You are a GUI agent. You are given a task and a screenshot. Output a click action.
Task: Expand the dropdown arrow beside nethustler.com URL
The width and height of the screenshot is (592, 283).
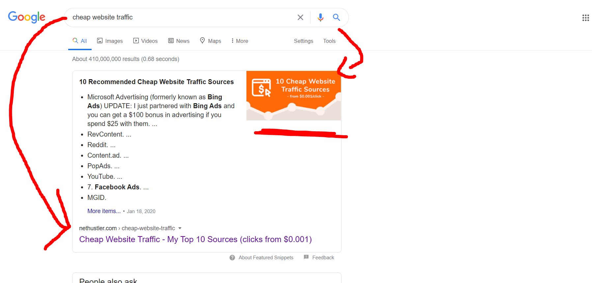coord(180,228)
